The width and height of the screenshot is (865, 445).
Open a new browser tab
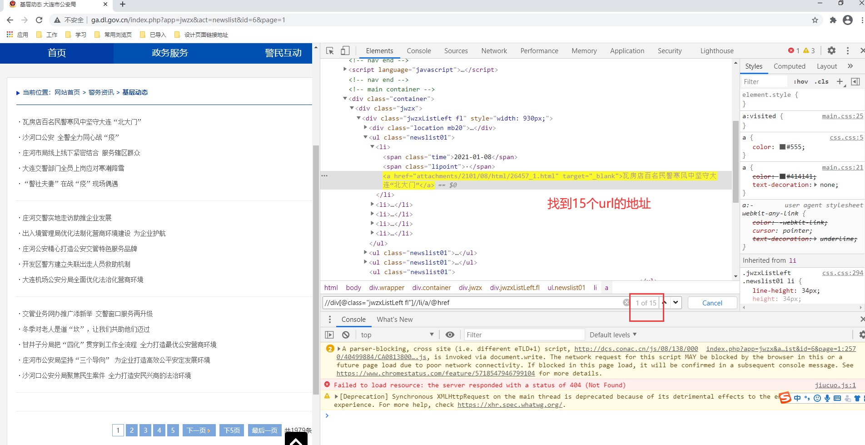coord(122,5)
